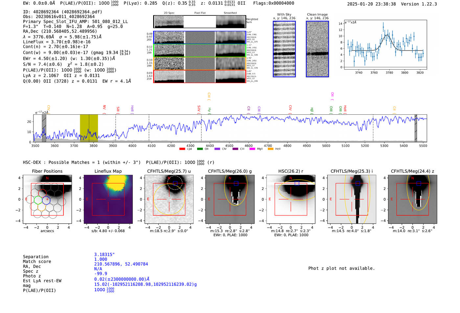The image size is (460, 313).
Task: Click the match score value 1.000
Action: tap(101, 259)
